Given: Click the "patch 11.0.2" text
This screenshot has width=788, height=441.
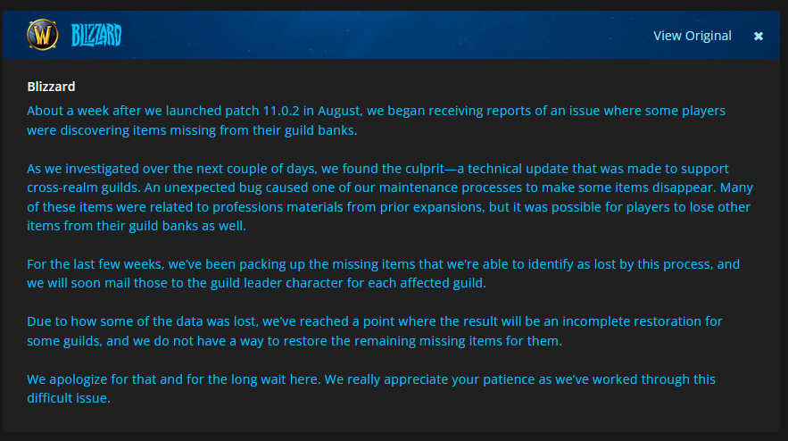Looking at the screenshot, I should pos(261,111).
